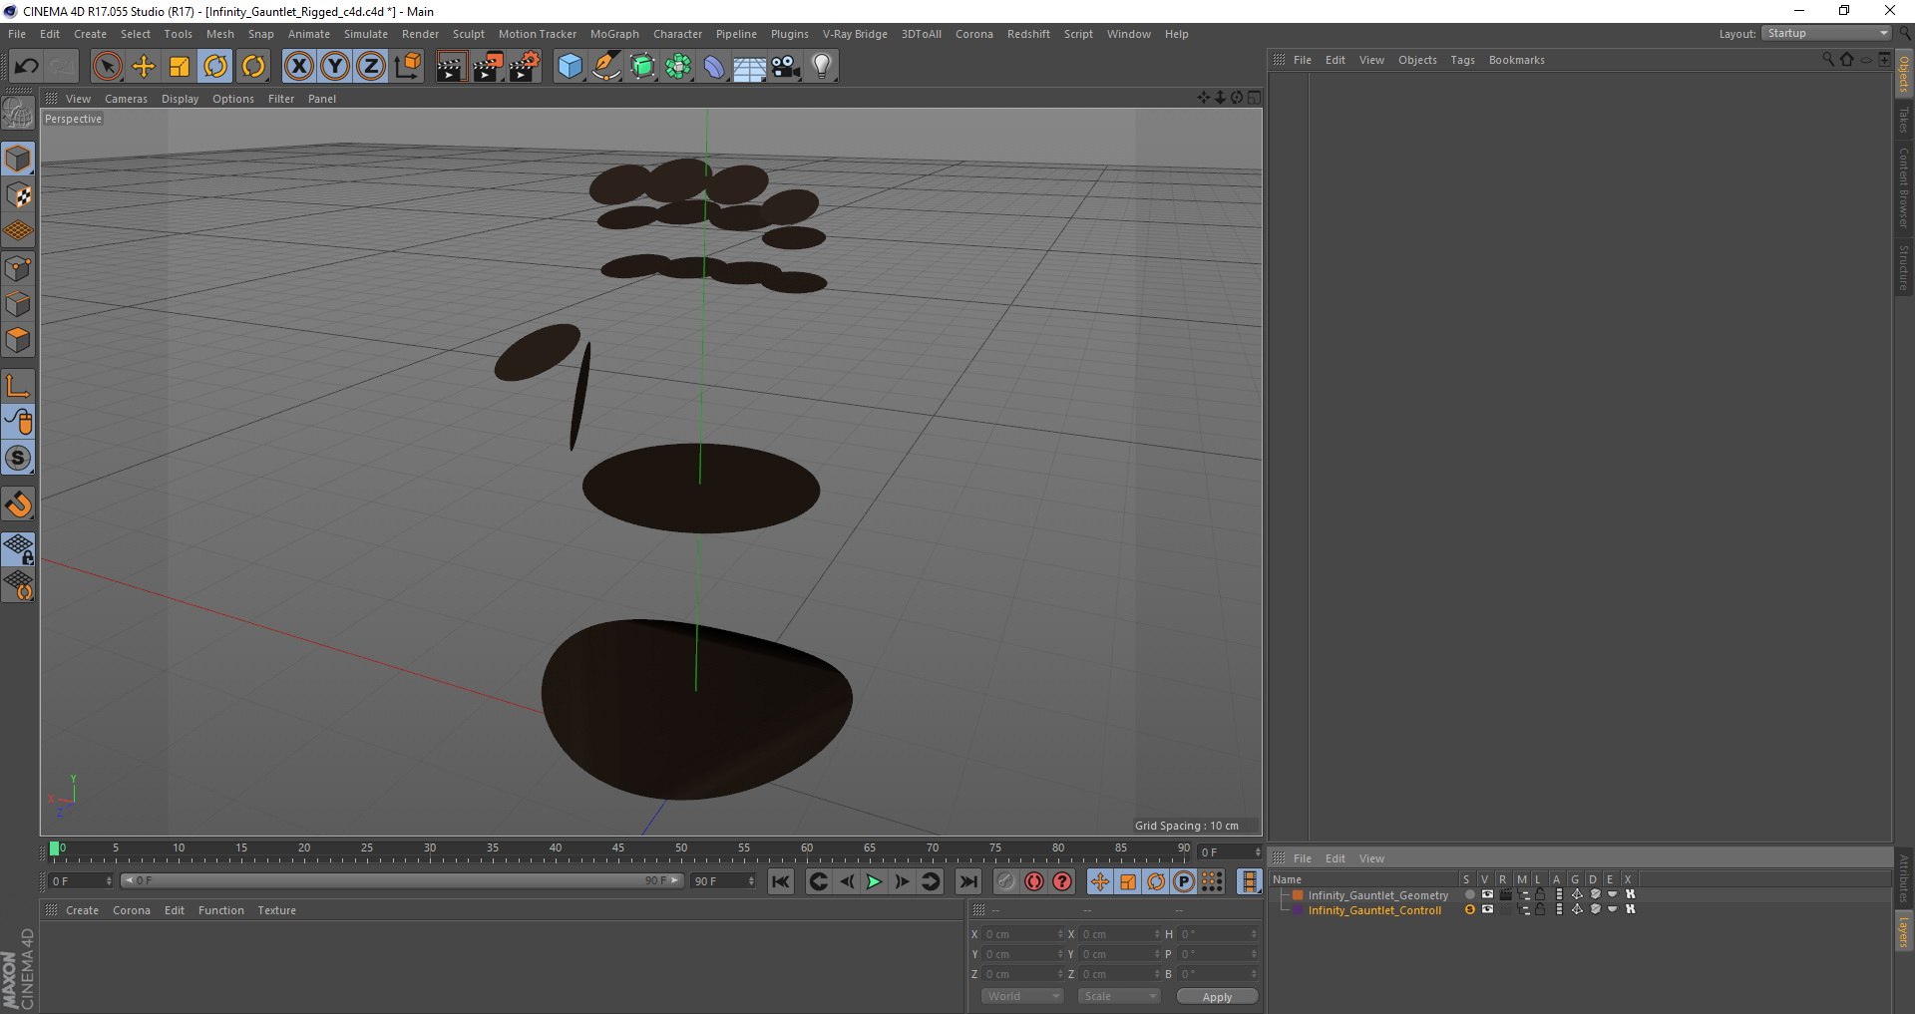Screen dimensions: 1915x1014
Task: Click the Coordinate System icon
Action: coord(407,67)
